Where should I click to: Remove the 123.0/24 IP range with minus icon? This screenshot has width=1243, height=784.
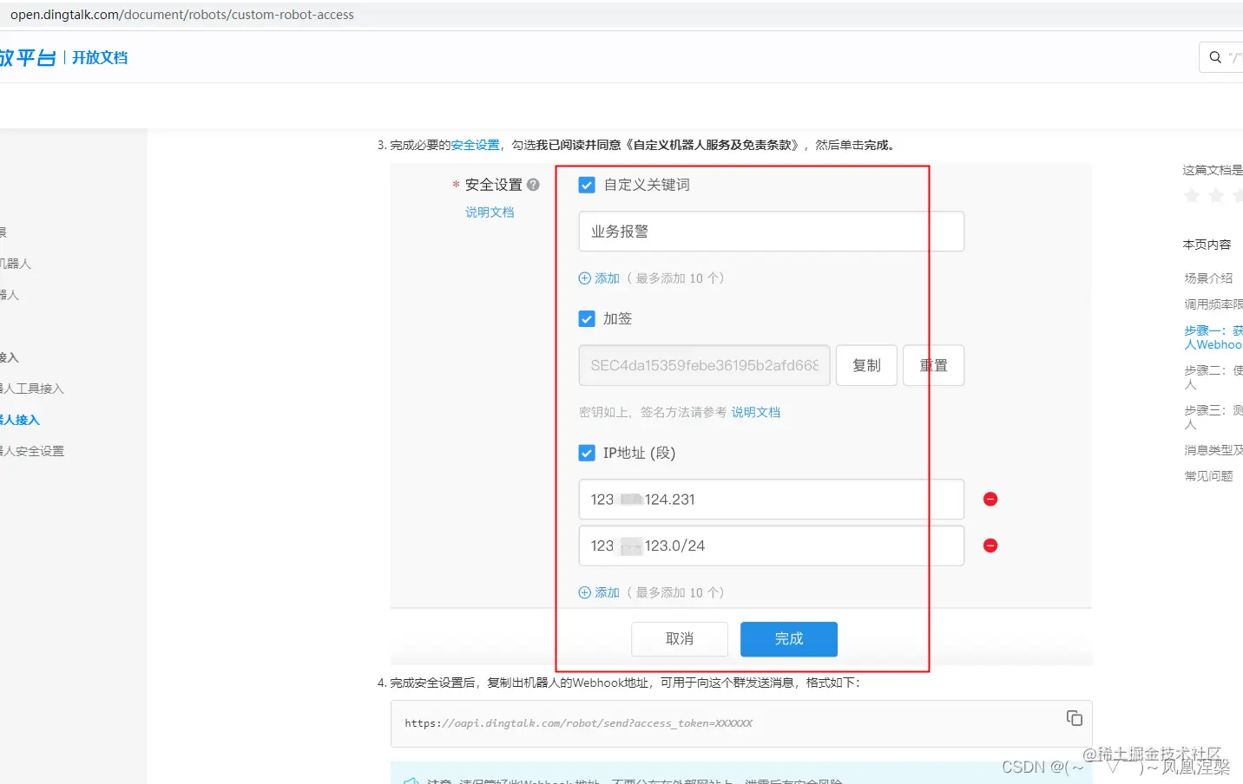(x=990, y=546)
